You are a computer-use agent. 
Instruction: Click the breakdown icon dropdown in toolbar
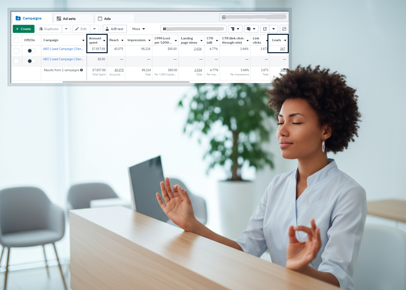(x=235, y=29)
